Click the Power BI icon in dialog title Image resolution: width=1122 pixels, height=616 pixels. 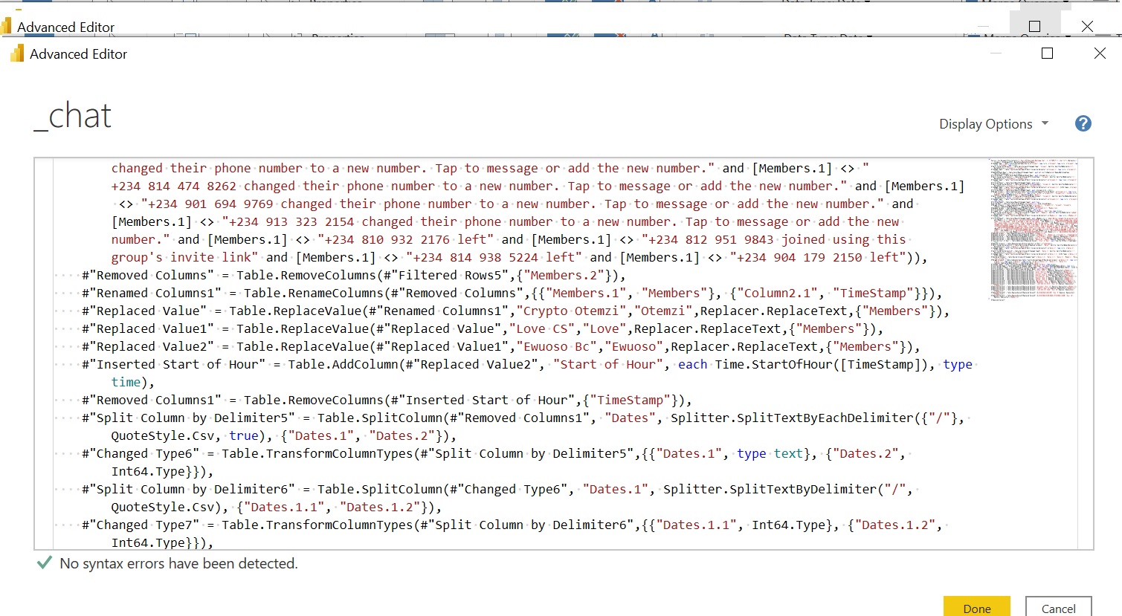coord(16,54)
